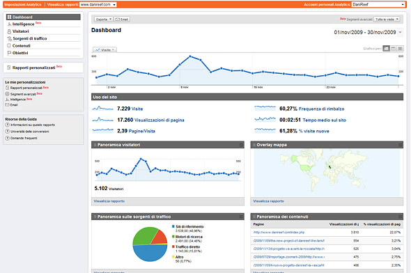
Task: Switch graph to weekly view toggle
Action: (393, 49)
